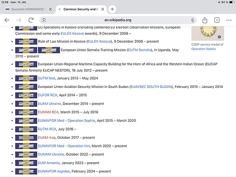Image resolution: width=236 pixels, height=177 pixels.
Task: Open the EUTM Mali link
Action: pos(46,78)
